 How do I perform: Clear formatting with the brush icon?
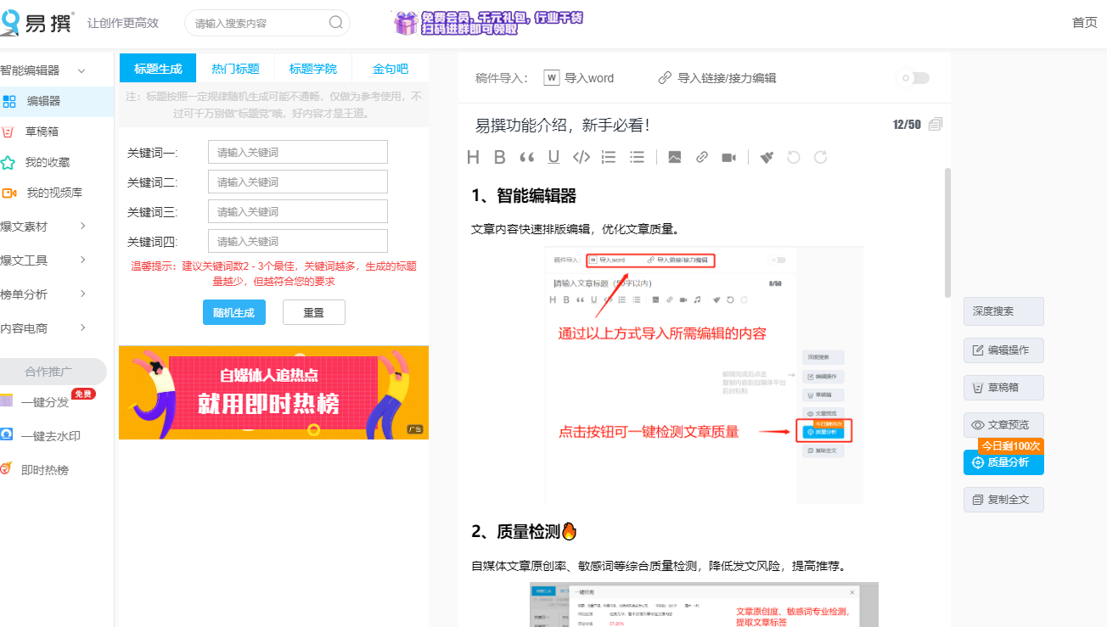767,157
